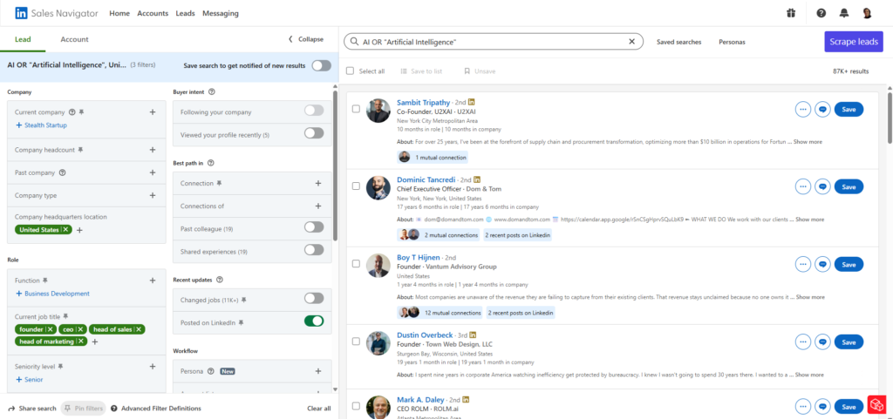Image resolution: width=893 pixels, height=419 pixels.
Task: Toggle save search notifications switch
Action: (321, 65)
